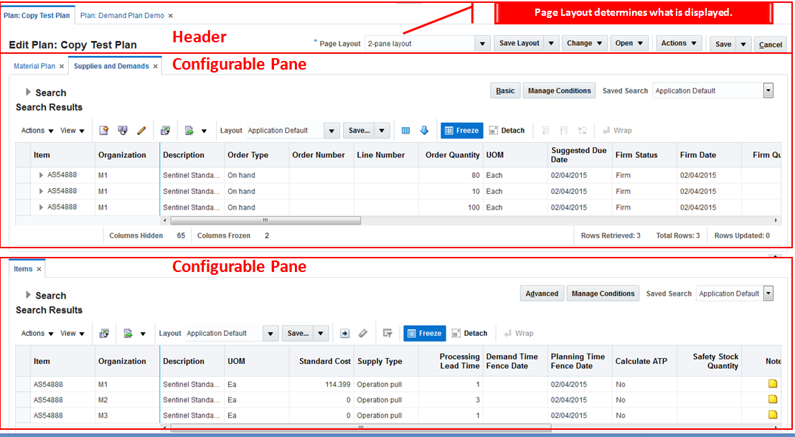Open the dropdown arrow next to header Save
Image resolution: width=795 pixels, height=437 pixels.
pos(743,44)
